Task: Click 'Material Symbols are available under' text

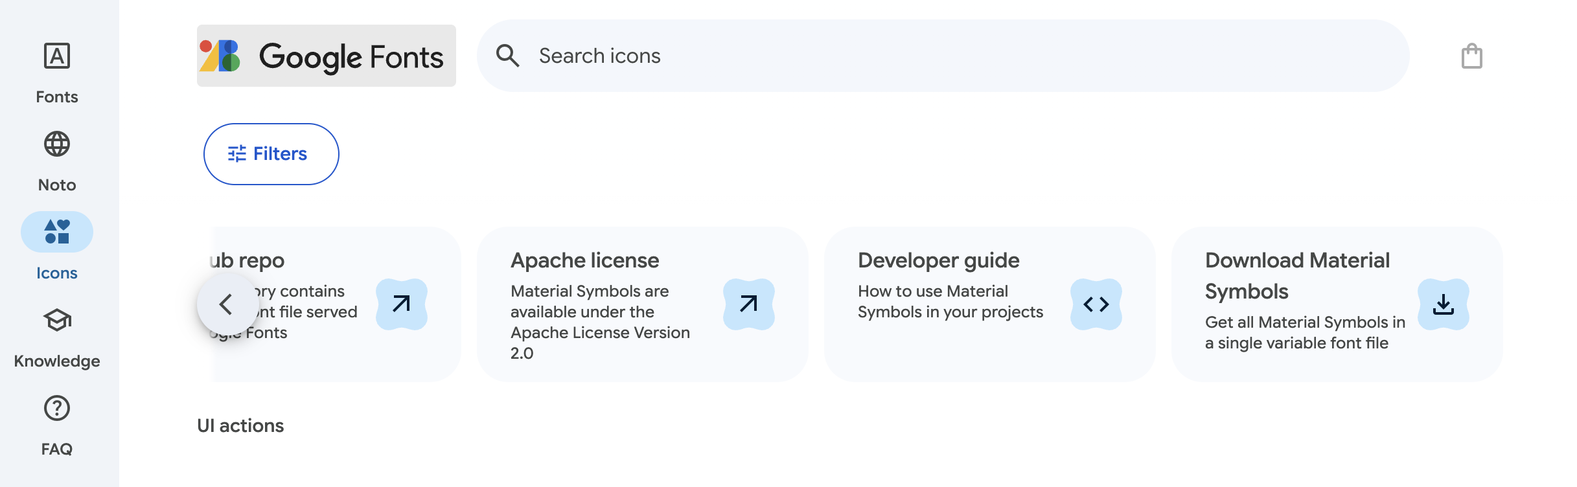Action: coord(600,323)
